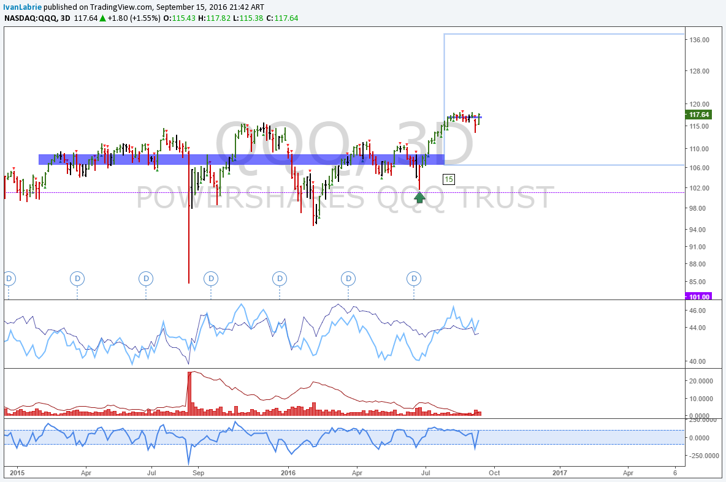The width and height of the screenshot is (726, 482).
Task: Click the blue horizontal support zone rectangle
Action: coord(241,160)
